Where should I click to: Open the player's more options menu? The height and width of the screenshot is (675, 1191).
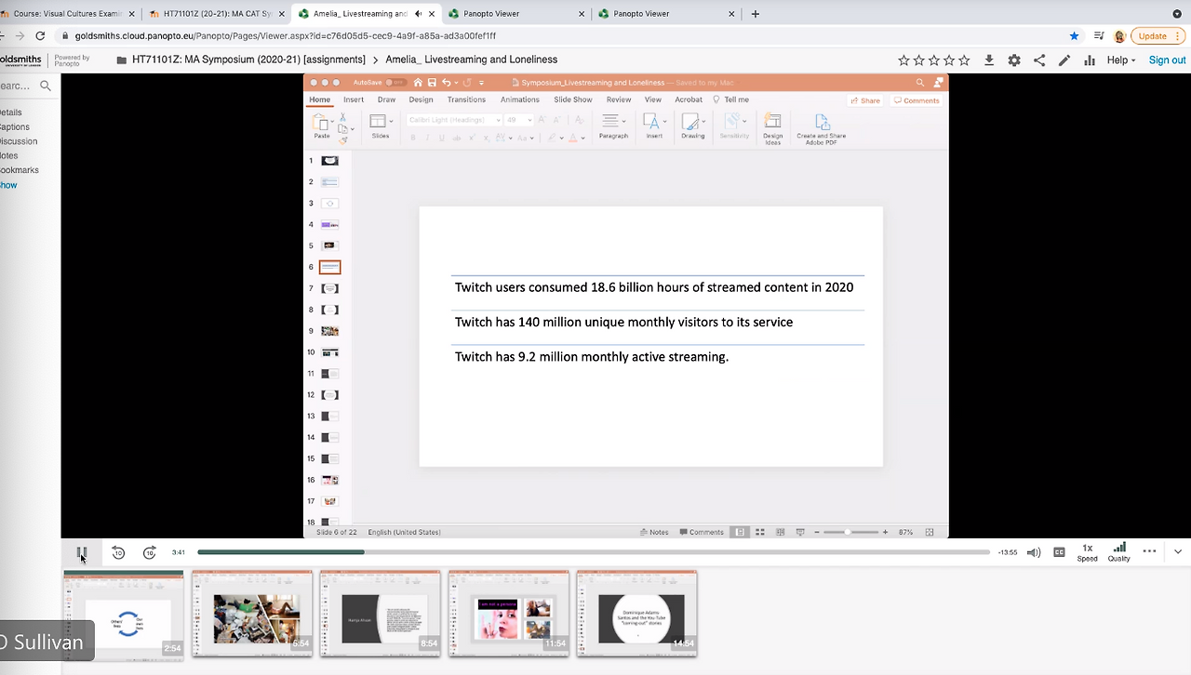click(x=1149, y=551)
